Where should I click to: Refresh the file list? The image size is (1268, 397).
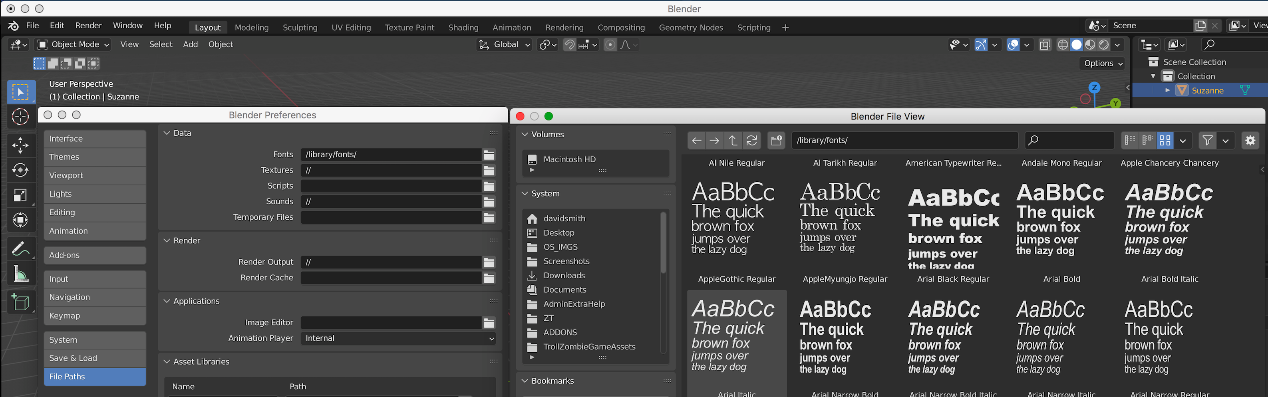point(751,141)
